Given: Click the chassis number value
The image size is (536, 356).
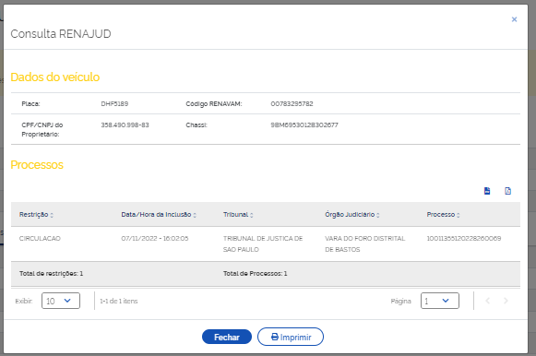Looking at the screenshot, I should coord(304,125).
